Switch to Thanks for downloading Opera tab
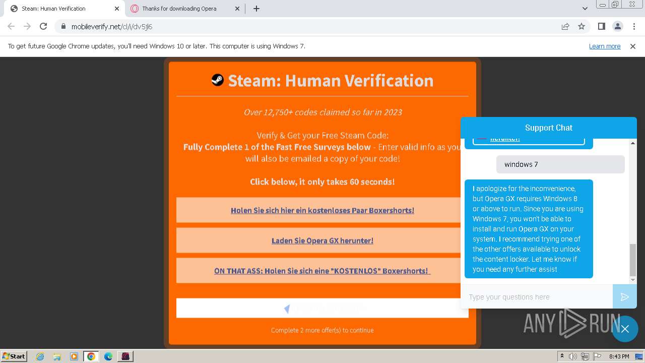 pos(185,9)
